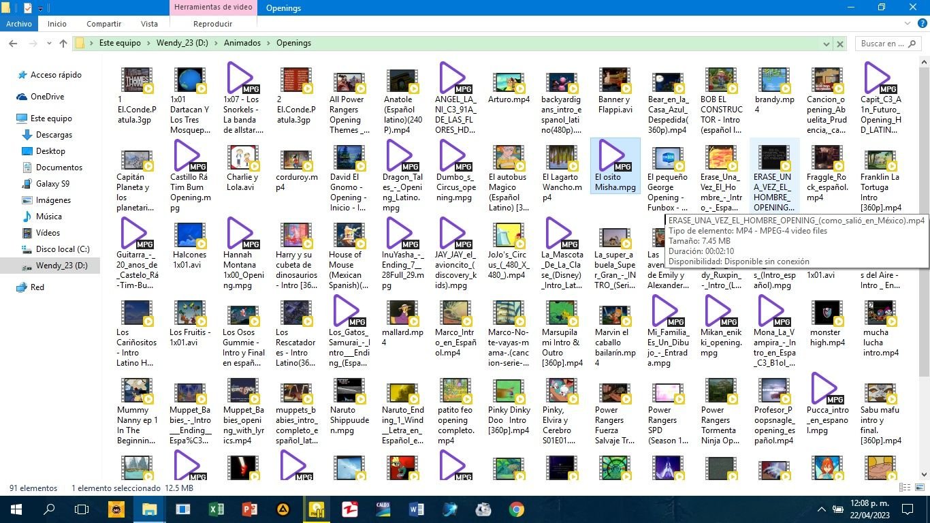Open the Vista ribbon tab
The height and width of the screenshot is (523, 930).
pyautogui.click(x=149, y=24)
